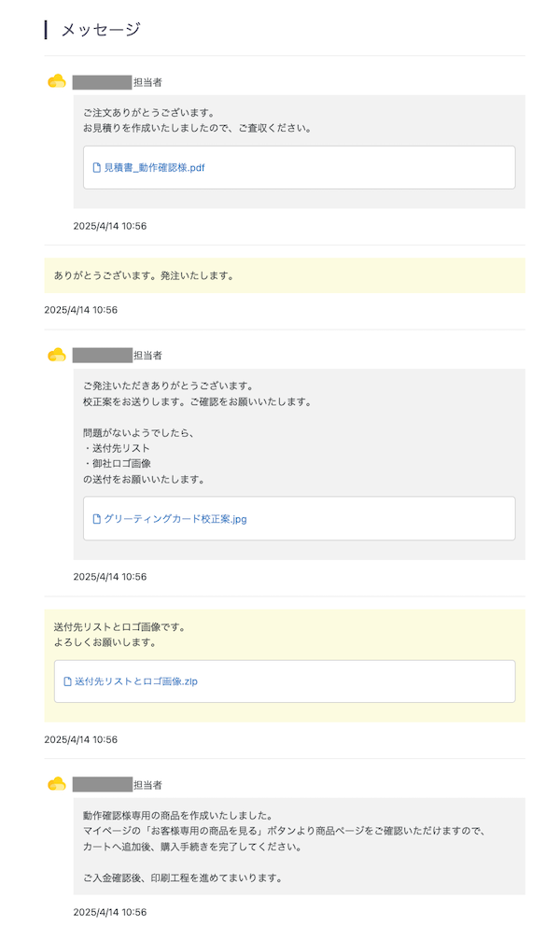Click the yellow reply ありがとうございます。発注いたします。
This screenshot has width=560, height=926.
point(144,275)
